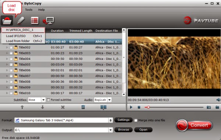Click the Settings button

pyautogui.click(x=123, y=120)
